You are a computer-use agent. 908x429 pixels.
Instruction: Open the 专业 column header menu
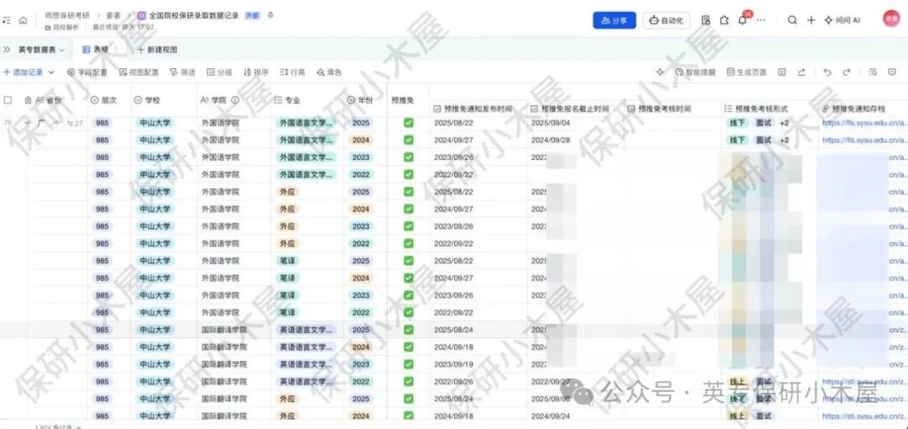coord(287,100)
